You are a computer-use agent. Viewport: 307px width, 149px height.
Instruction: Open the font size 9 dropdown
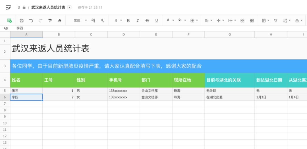click(x=119, y=20)
